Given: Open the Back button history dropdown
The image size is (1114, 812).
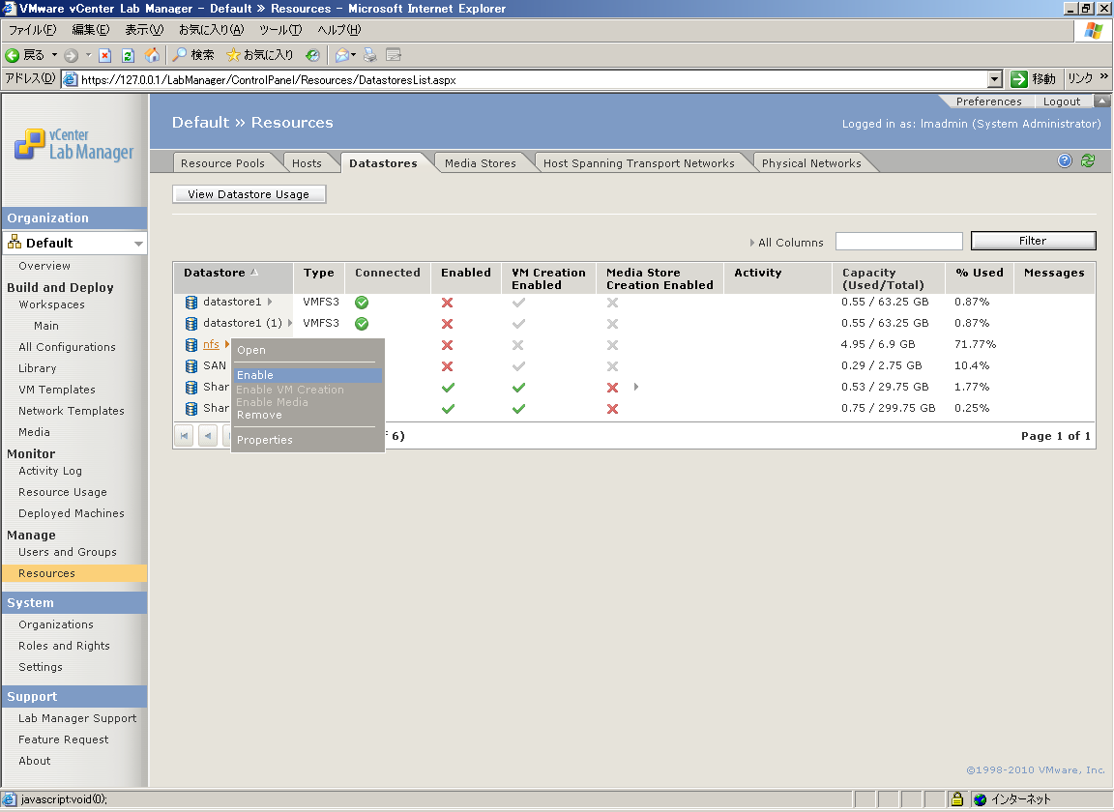Looking at the screenshot, I should tap(54, 55).
